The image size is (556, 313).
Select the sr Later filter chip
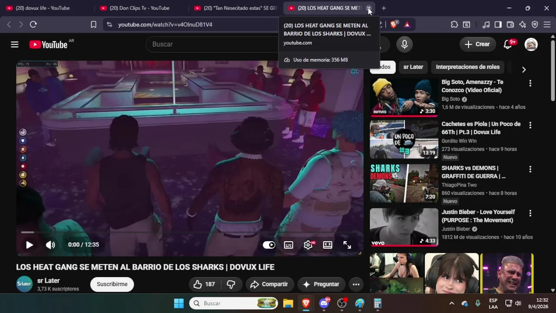pyautogui.click(x=413, y=67)
